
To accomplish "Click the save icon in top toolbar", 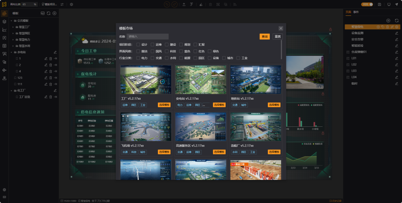I will 379,4.
